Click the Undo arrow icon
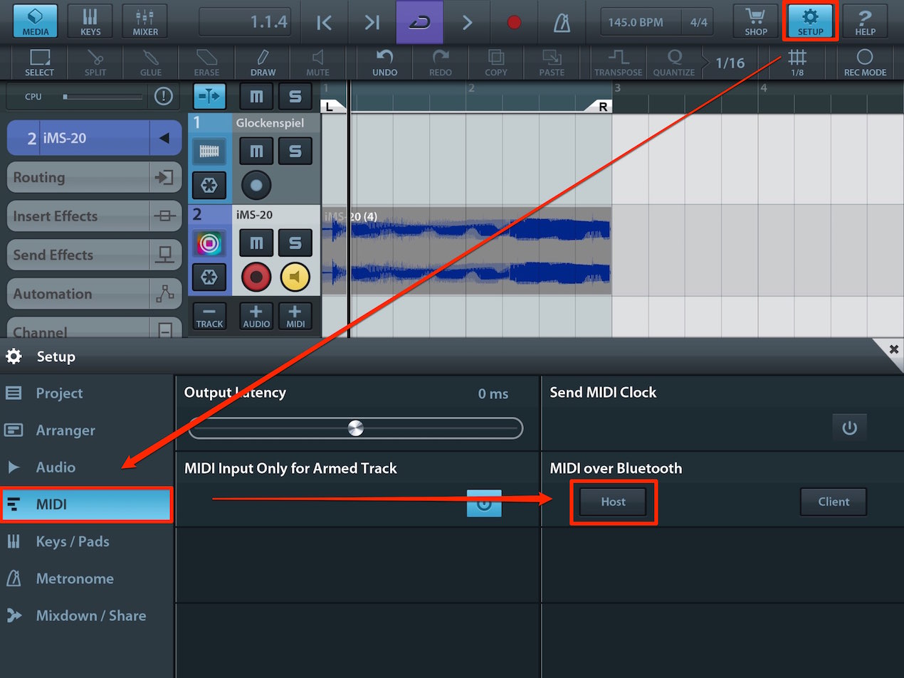904x678 pixels. point(384,63)
